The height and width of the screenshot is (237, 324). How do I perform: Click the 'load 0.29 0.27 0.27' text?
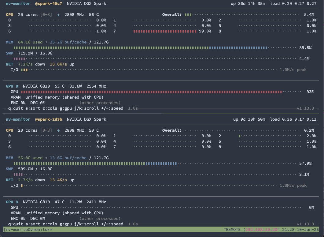point(293,4)
